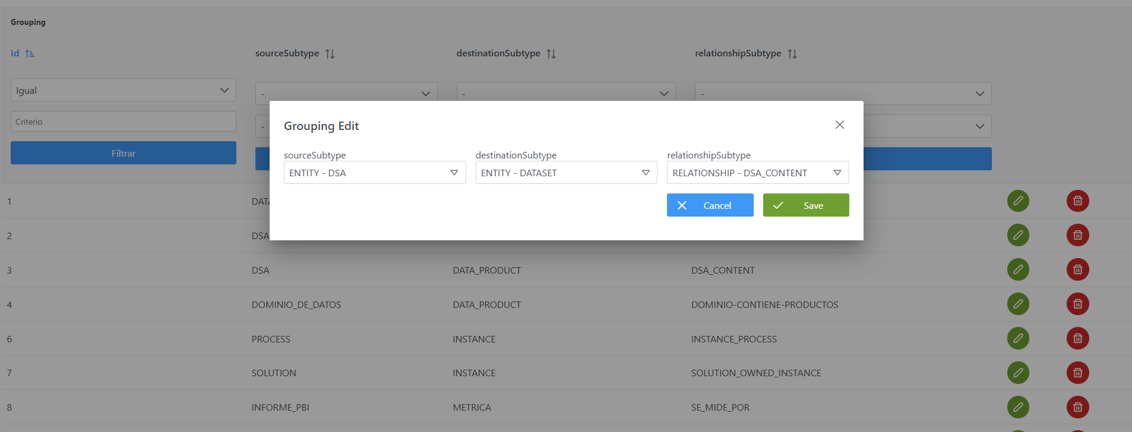Sort by destinationSubtype column arrows
This screenshot has height=432, width=1132.
pos(551,54)
